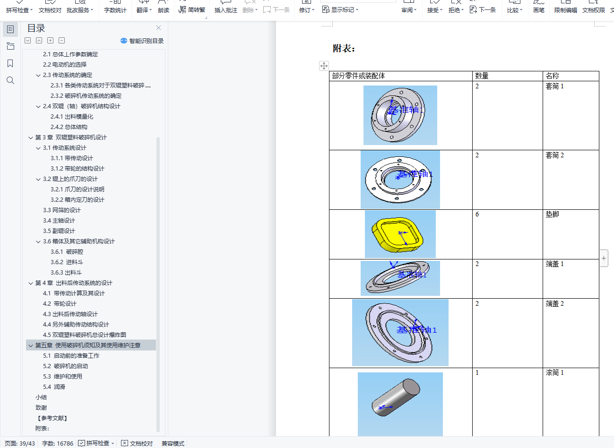The image size is (614, 448).
Task: Open the outline (目录) sidebar panel icon
Action: 10,29
